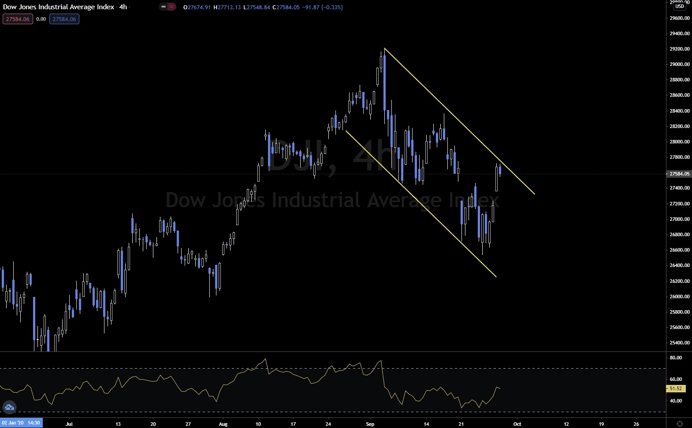
Task: Click the Aug label on time axis
Action: (x=223, y=424)
